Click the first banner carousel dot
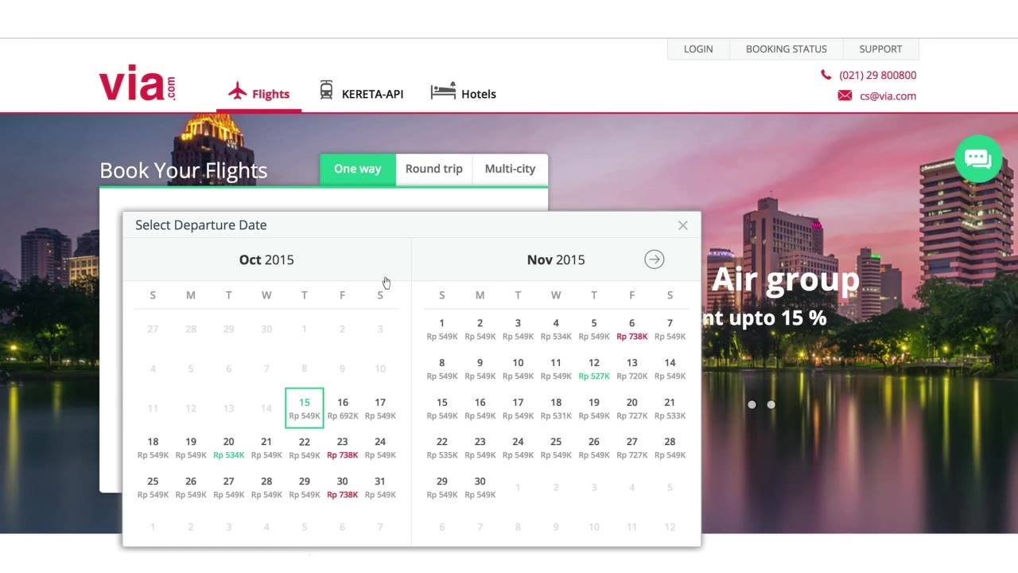This screenshot has height=573, width=1018. point(752,404)
